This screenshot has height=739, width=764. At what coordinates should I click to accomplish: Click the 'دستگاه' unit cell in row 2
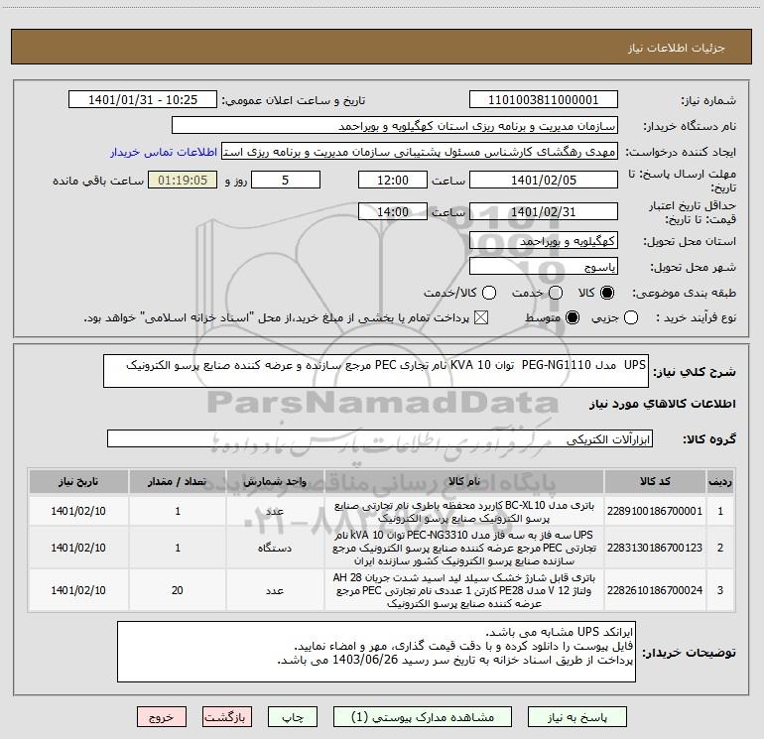[x=275, y=548]
